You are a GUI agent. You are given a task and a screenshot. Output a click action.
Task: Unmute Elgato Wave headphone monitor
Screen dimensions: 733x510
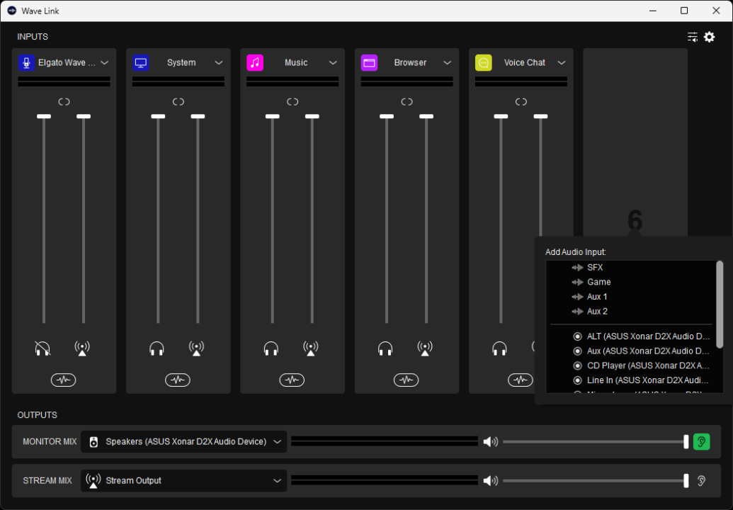[x=42, y=348]
